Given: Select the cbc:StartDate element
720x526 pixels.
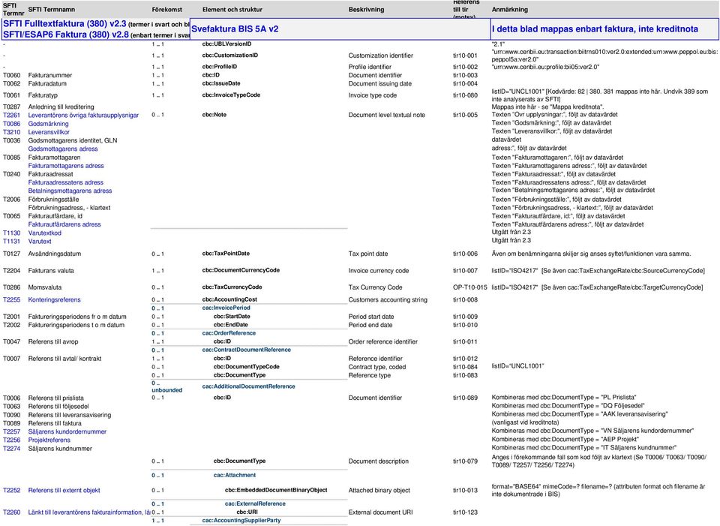Looking at the screenshot, I should (232, 317).
